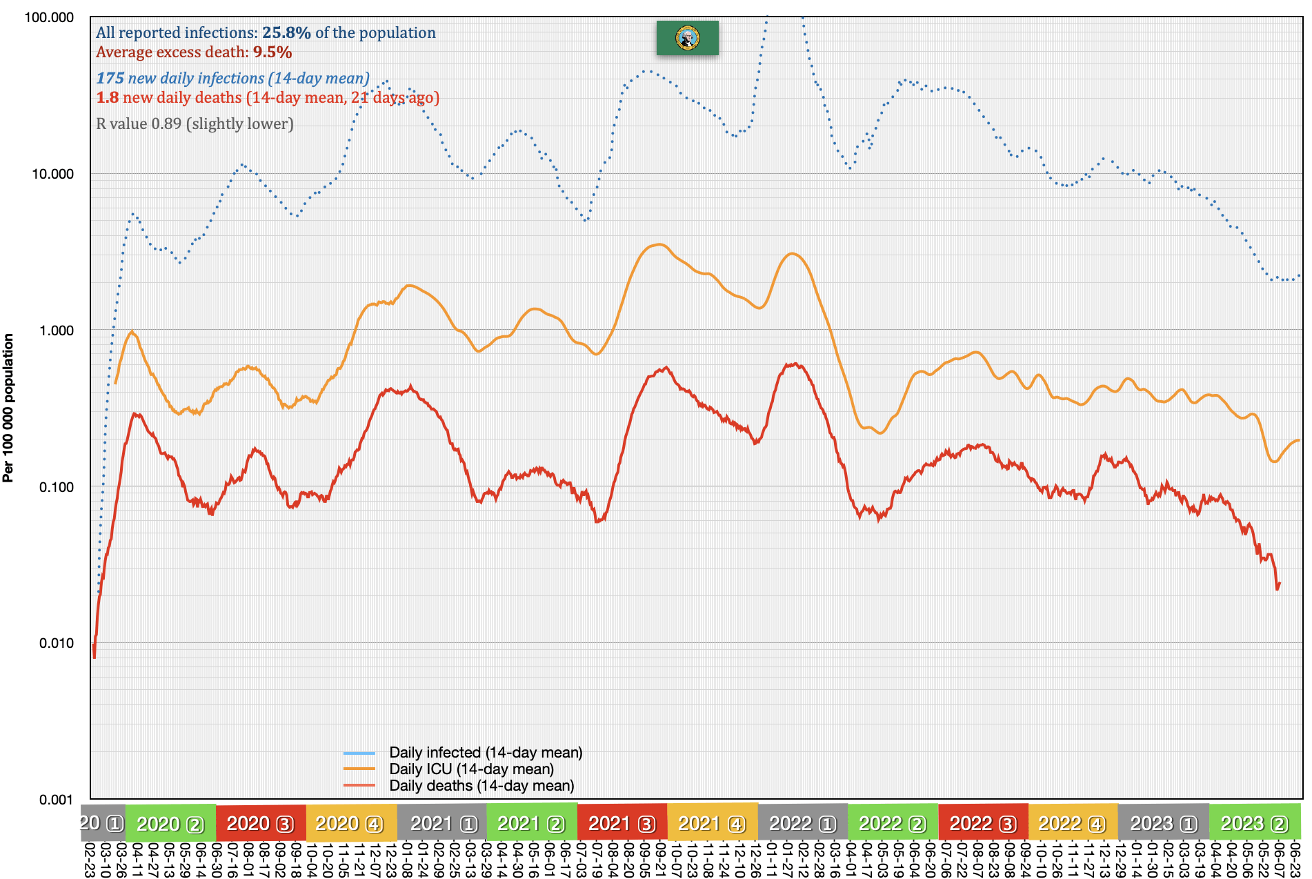Image resolution: width=1312 pixels, height=879 pixels.
Task: Select the red 2021 quarter 3 block
Action: [x=622, y=824]
